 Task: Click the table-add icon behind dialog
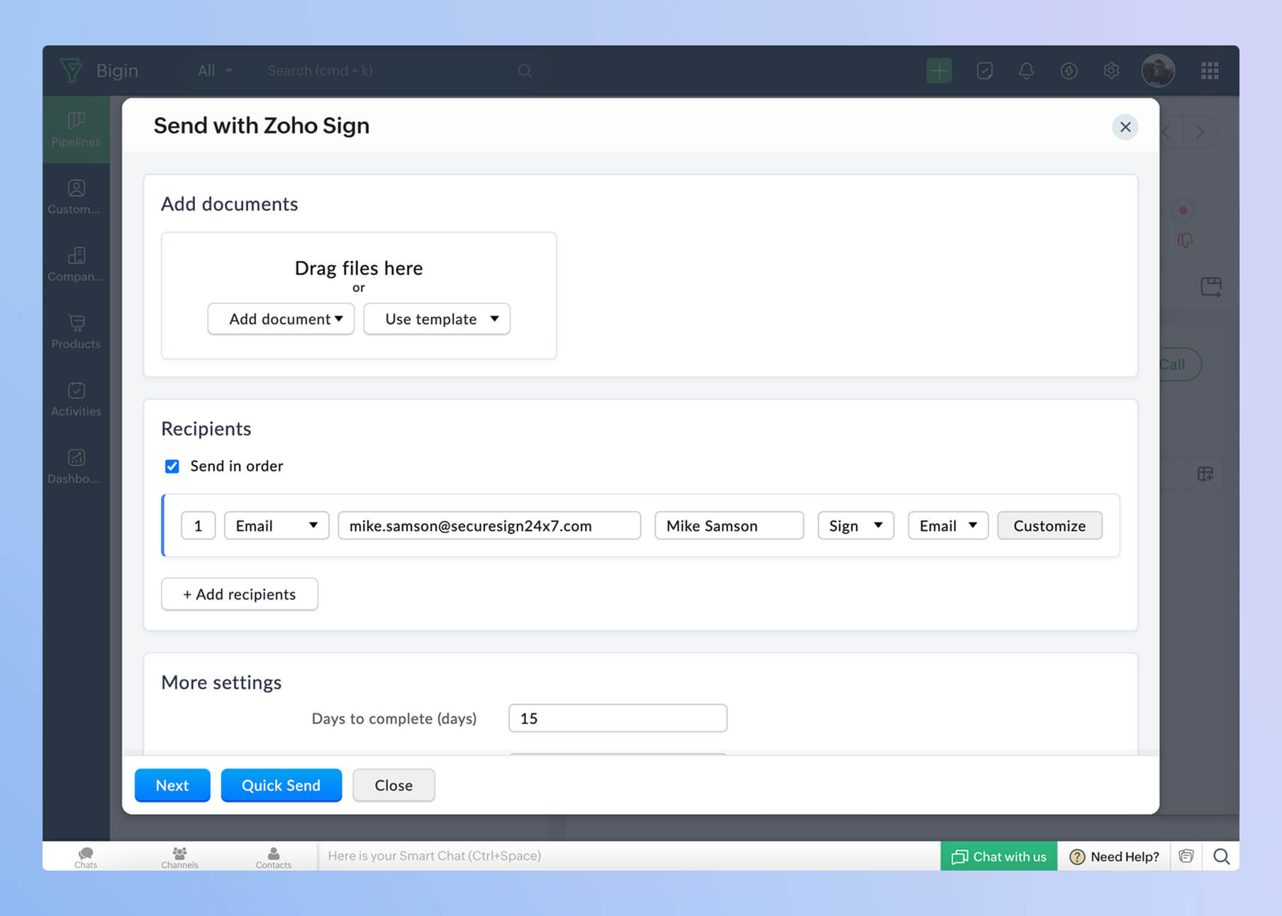pyautogui.click(x=1205, y=474)
